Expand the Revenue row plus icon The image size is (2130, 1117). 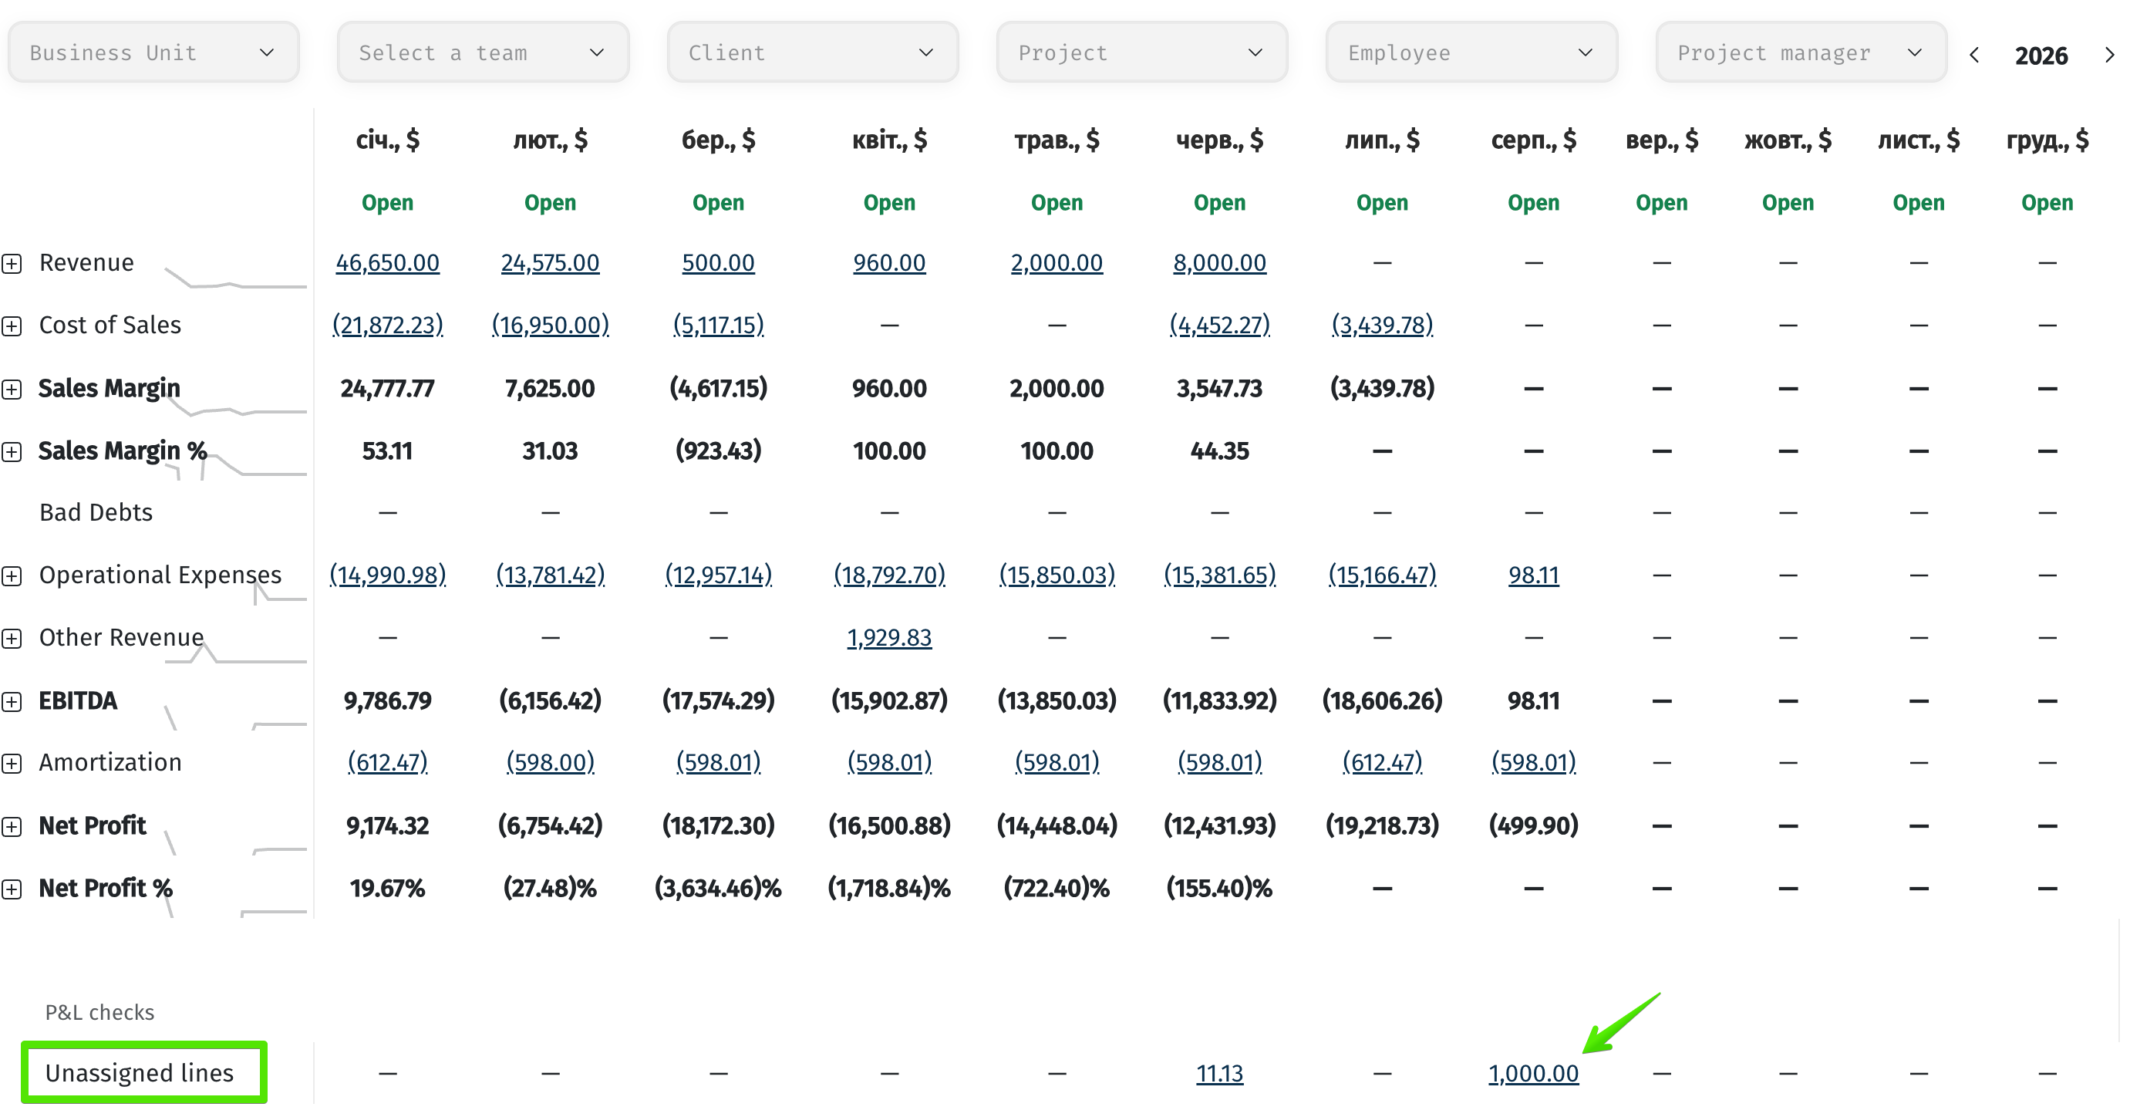coord(12,264)
